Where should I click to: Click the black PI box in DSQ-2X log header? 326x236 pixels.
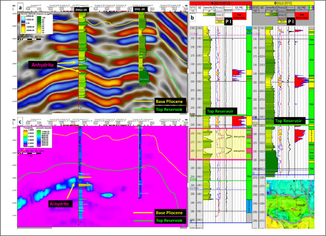pos(291,22)
